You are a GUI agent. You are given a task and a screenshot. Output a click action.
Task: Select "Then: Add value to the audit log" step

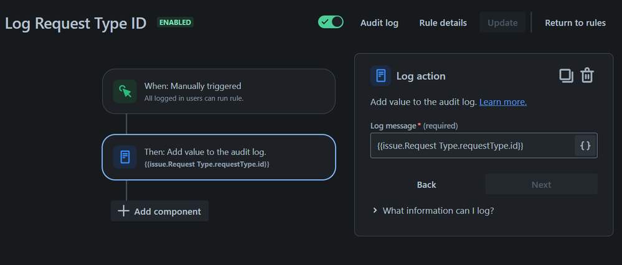tap(219, 157)
